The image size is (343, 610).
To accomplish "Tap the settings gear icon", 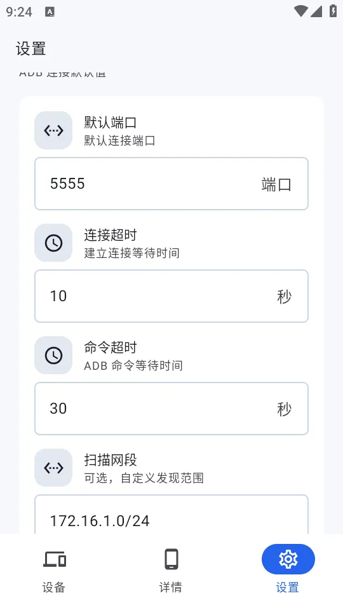I will [288, 559].
